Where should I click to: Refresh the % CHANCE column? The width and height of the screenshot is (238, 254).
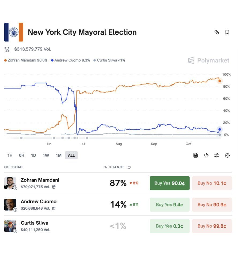coord(129,167)
